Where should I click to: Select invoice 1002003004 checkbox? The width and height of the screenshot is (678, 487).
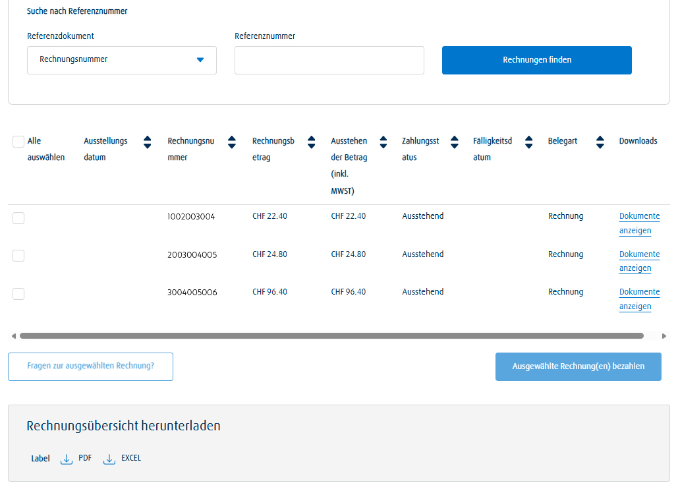pos(18,218)
